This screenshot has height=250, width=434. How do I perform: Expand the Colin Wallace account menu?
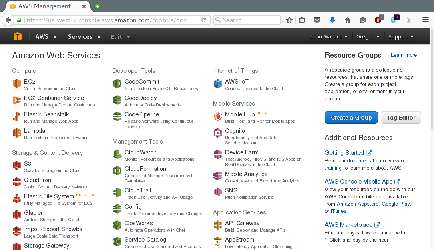[329, 37]
